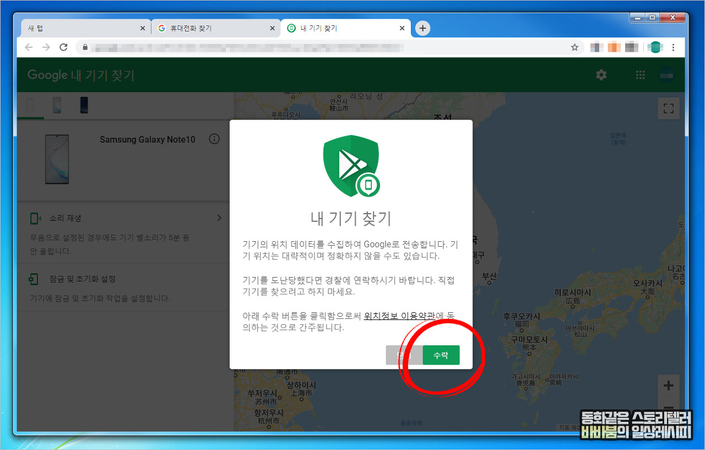Select the first device thumbnail tab
Viewport: 705px width, 450px height.
click(x=30, y=105)
